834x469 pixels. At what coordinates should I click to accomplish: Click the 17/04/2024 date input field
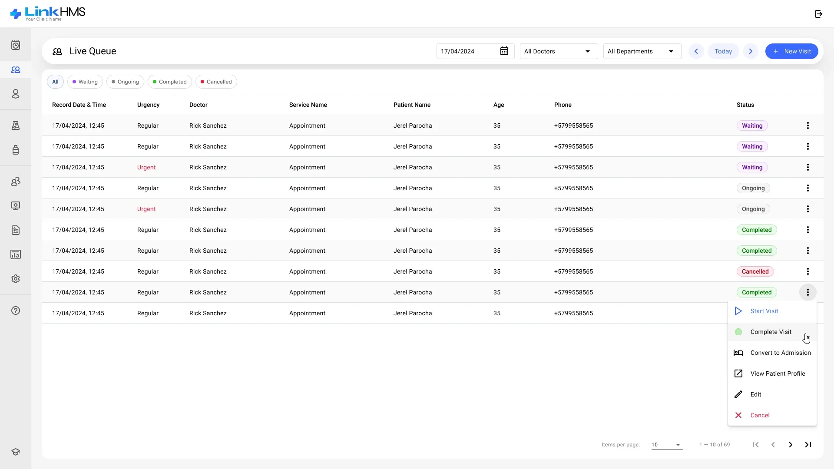tap(475, 51)
